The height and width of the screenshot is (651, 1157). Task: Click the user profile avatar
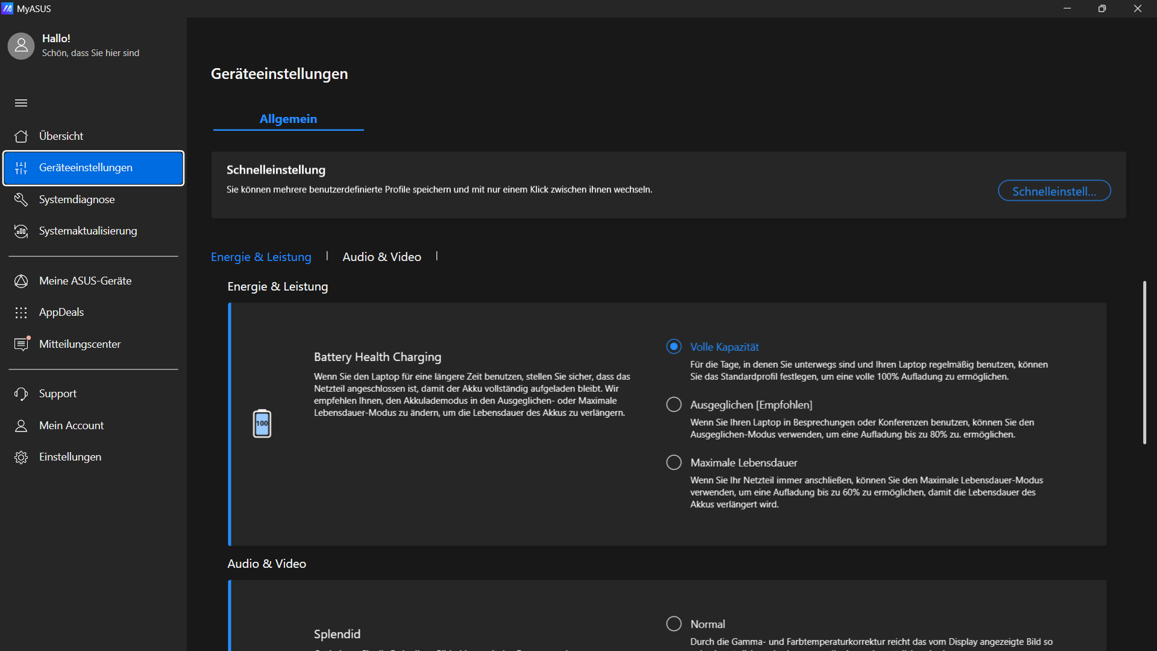click(21, 46)
